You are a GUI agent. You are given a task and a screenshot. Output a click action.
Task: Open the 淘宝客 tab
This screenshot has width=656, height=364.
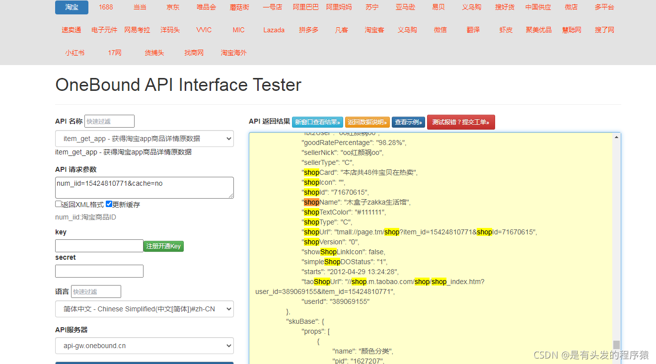point(374,30)
